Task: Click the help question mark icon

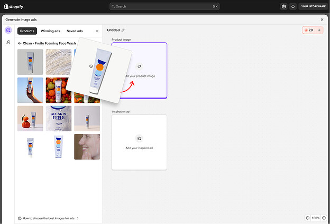Action: 20,218
